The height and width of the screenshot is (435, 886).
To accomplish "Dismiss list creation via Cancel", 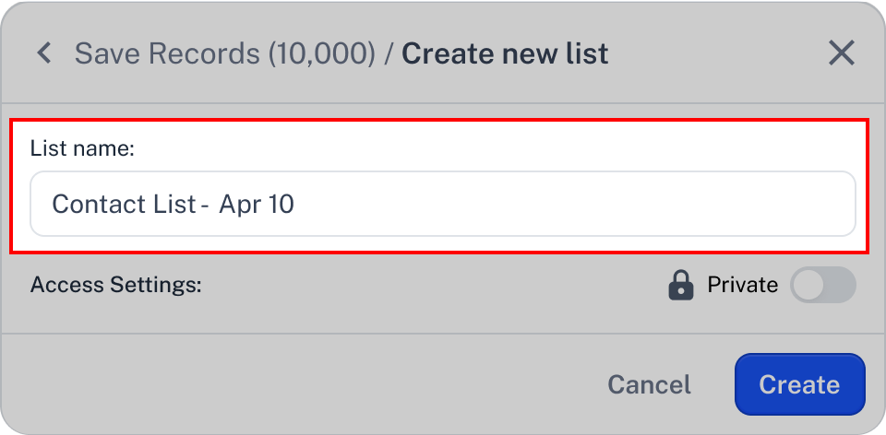I will [x=649, y=385].
